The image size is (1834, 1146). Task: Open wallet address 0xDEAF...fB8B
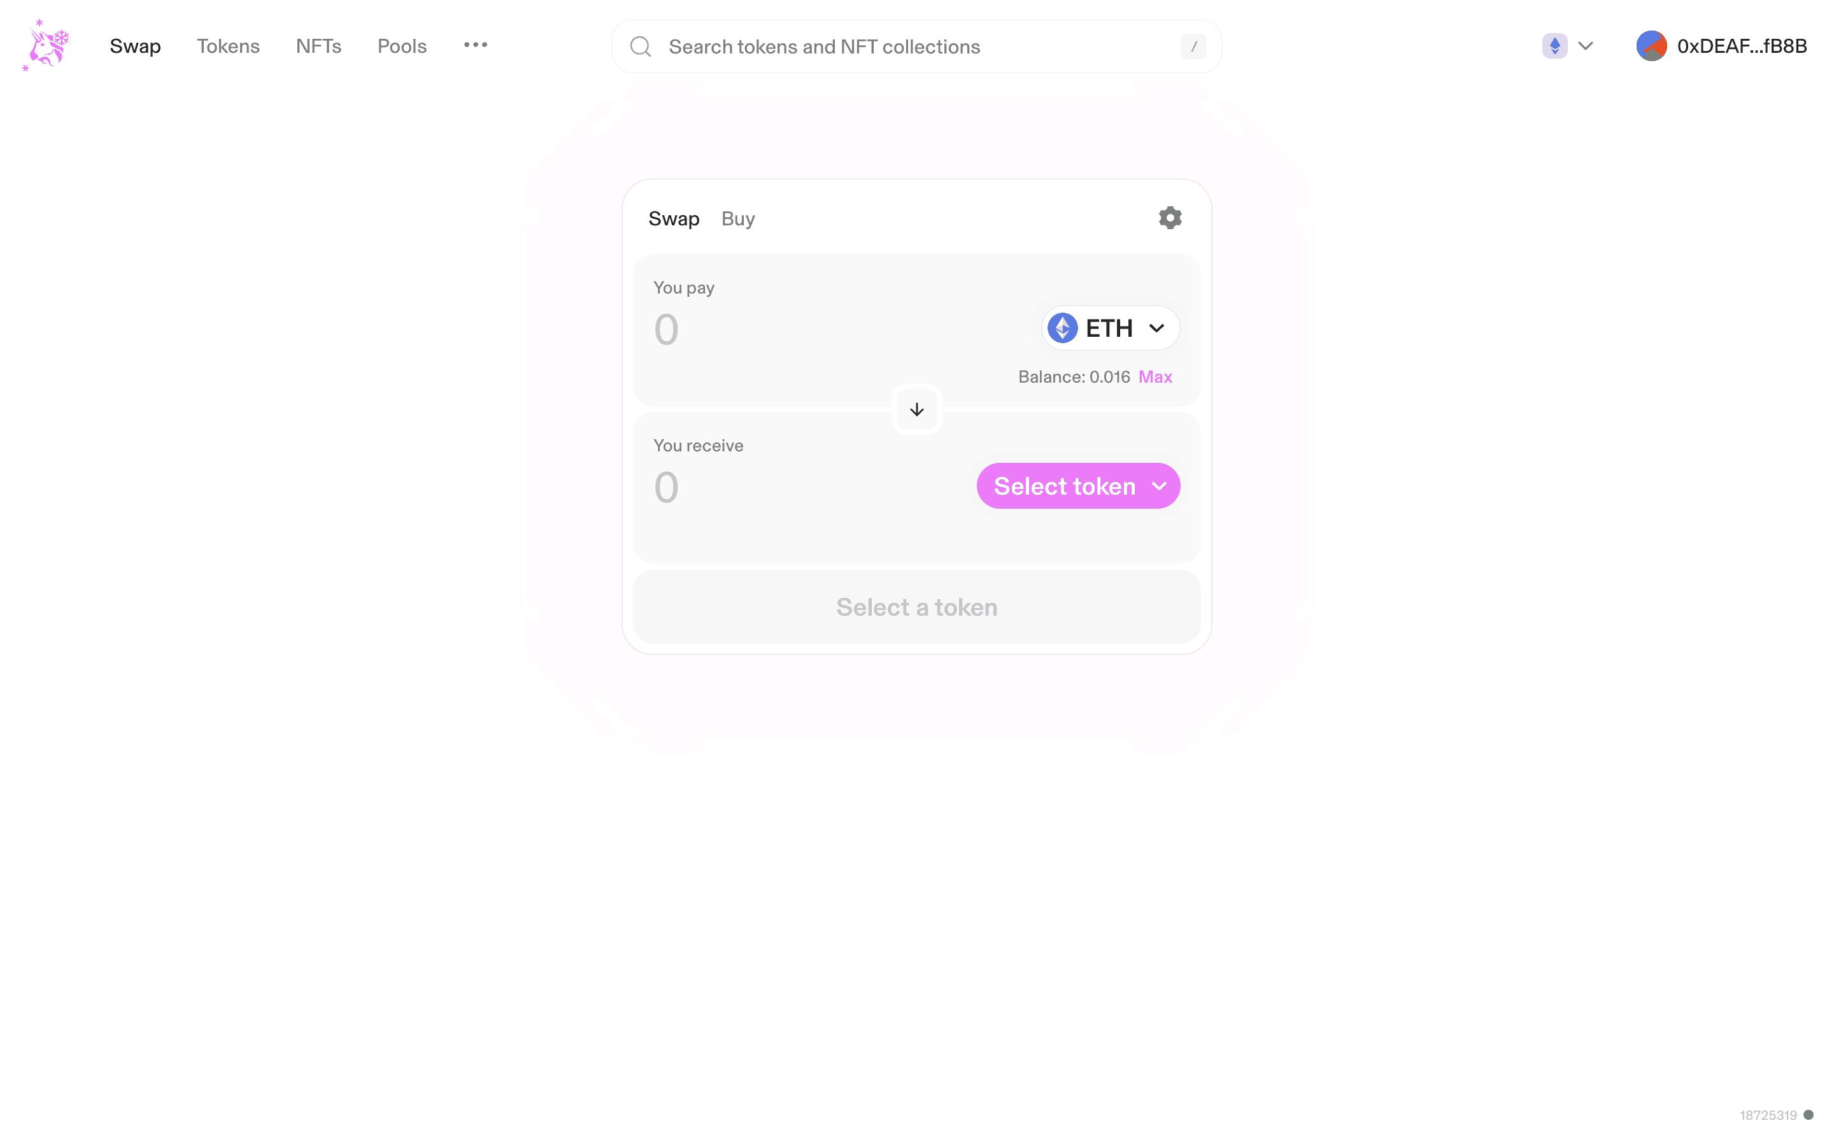[1742, 46]
